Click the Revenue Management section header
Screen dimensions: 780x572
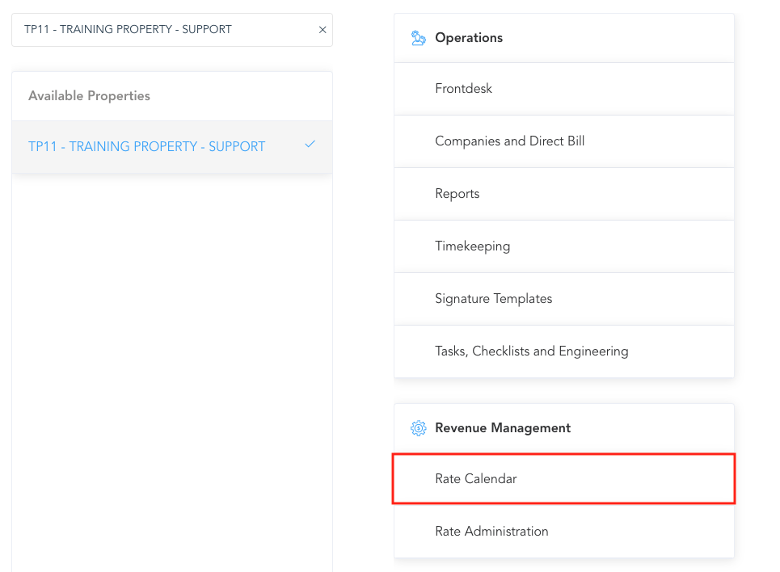(502, 428)
